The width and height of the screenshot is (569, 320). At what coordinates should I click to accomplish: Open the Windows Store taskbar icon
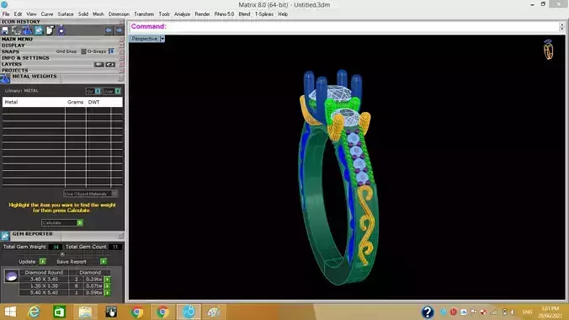point(60,312)
